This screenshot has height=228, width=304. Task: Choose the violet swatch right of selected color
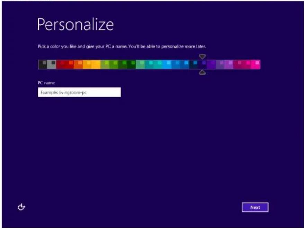coord(211,64)
